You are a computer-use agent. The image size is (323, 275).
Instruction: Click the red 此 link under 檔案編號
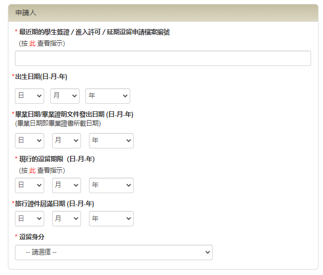(32, 43)
